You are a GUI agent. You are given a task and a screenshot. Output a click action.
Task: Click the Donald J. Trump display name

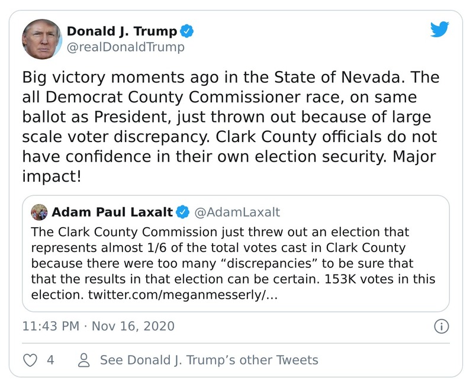point(121,31)
